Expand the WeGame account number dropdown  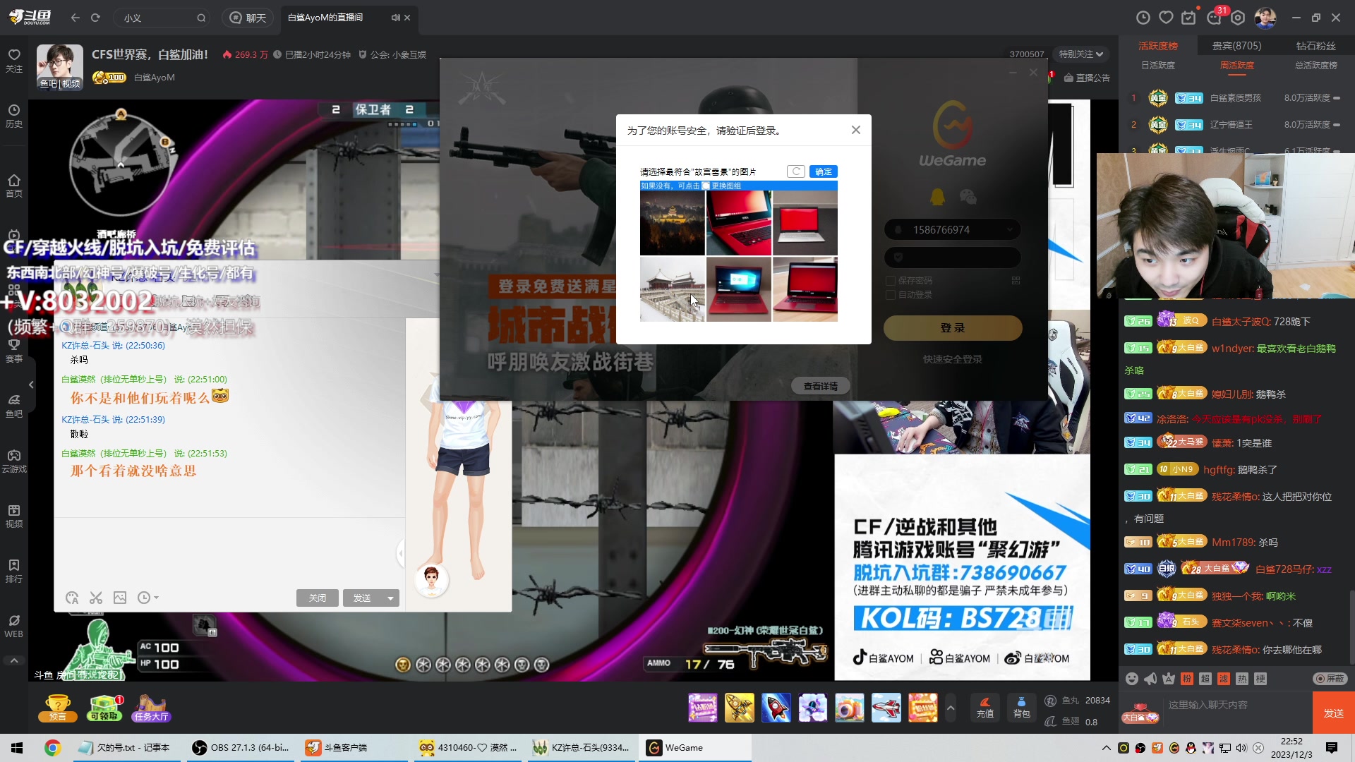[1010, 230]
